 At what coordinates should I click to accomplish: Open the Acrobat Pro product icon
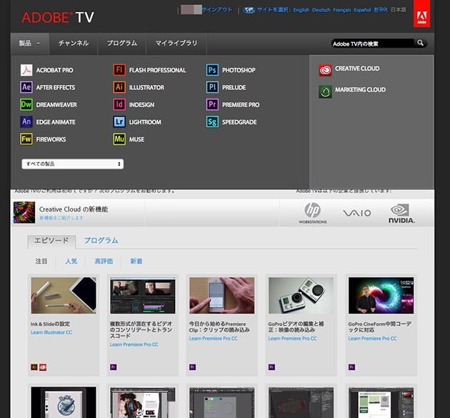click(26, 70)
